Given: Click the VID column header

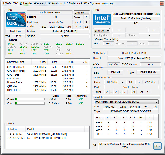Looking at the screenshot, I should 82,62.
